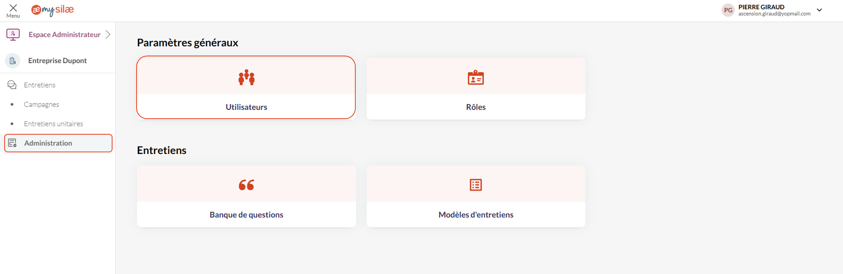Select Administration in the sidebar

pyautogui.click(x=48, y=143)
